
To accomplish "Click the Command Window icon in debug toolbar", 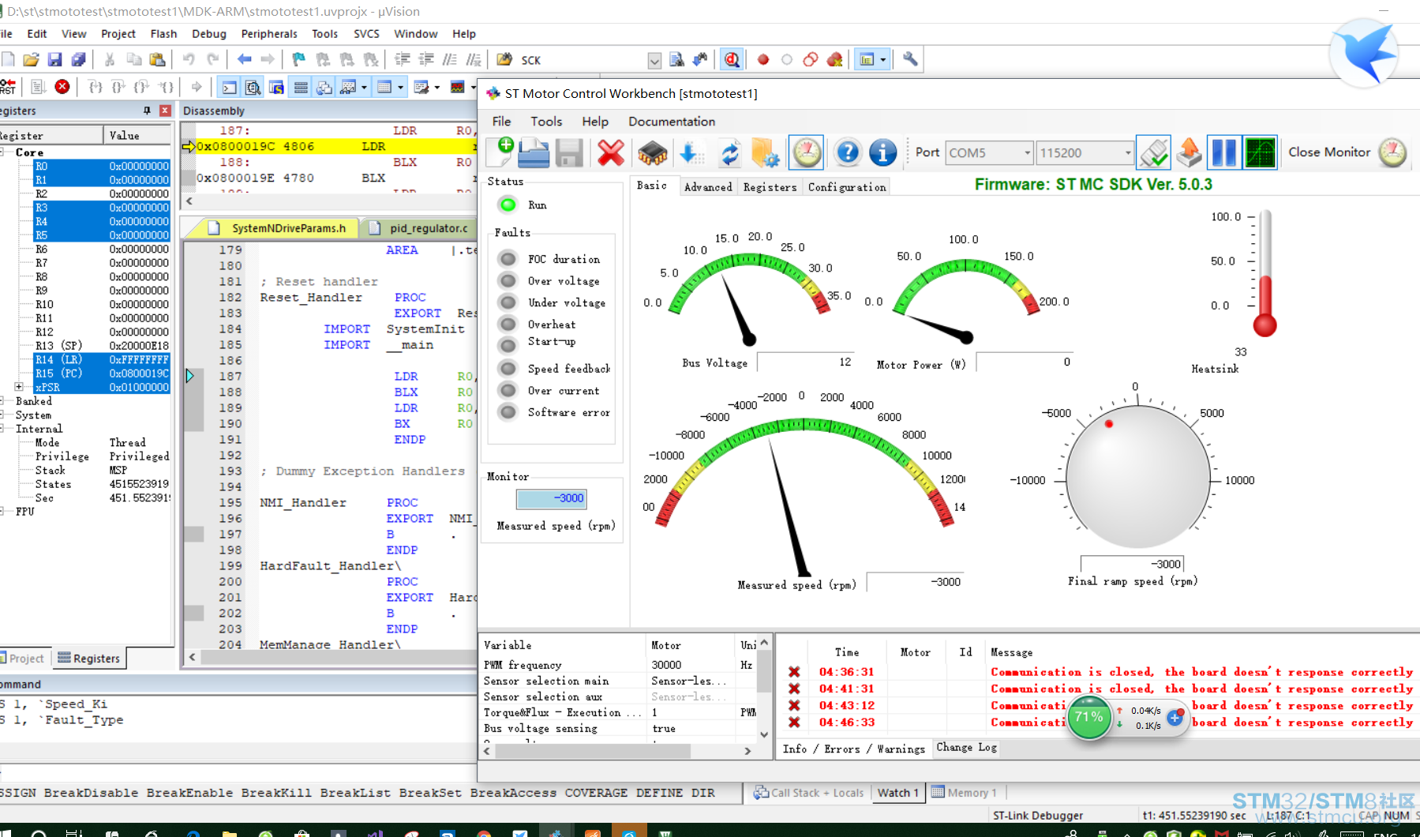I will click(x=229, y=87).
